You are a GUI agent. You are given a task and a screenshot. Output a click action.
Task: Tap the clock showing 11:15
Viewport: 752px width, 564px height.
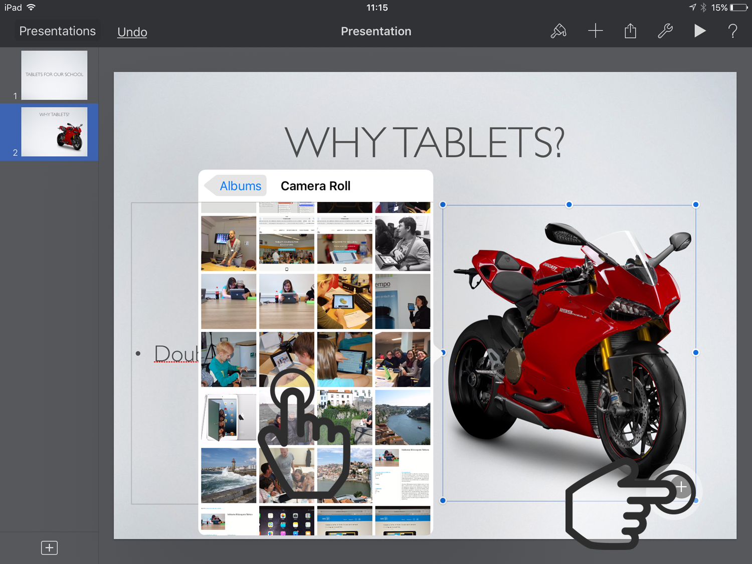coord(377,8)
